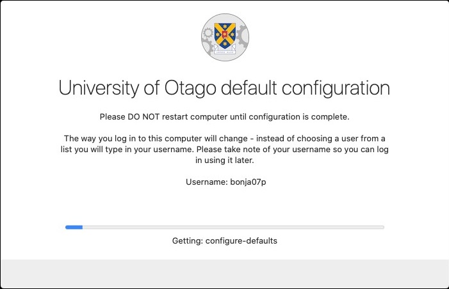Click the University of Otago crest logo

coord(224,36)
